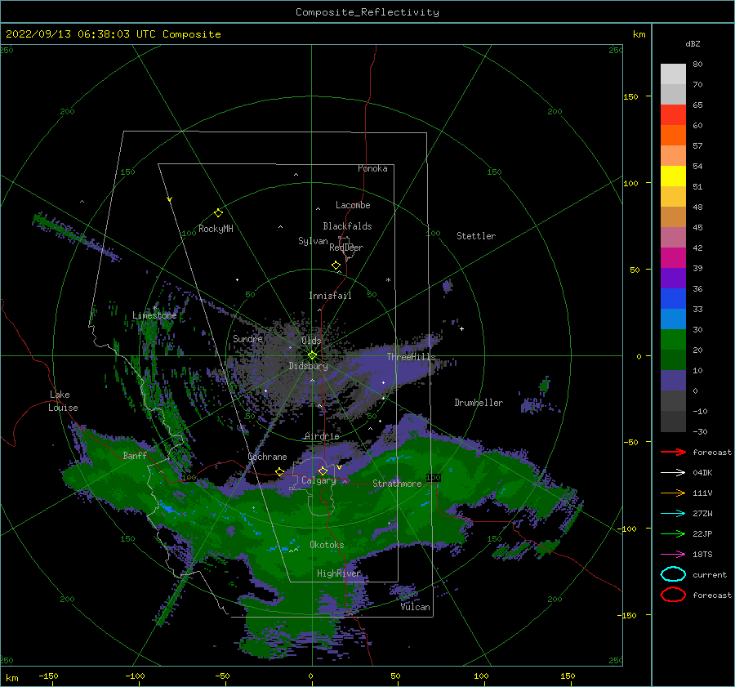
Task: Click the white asterisk marker east of Innisfail
Action: (x=388, y=280)
